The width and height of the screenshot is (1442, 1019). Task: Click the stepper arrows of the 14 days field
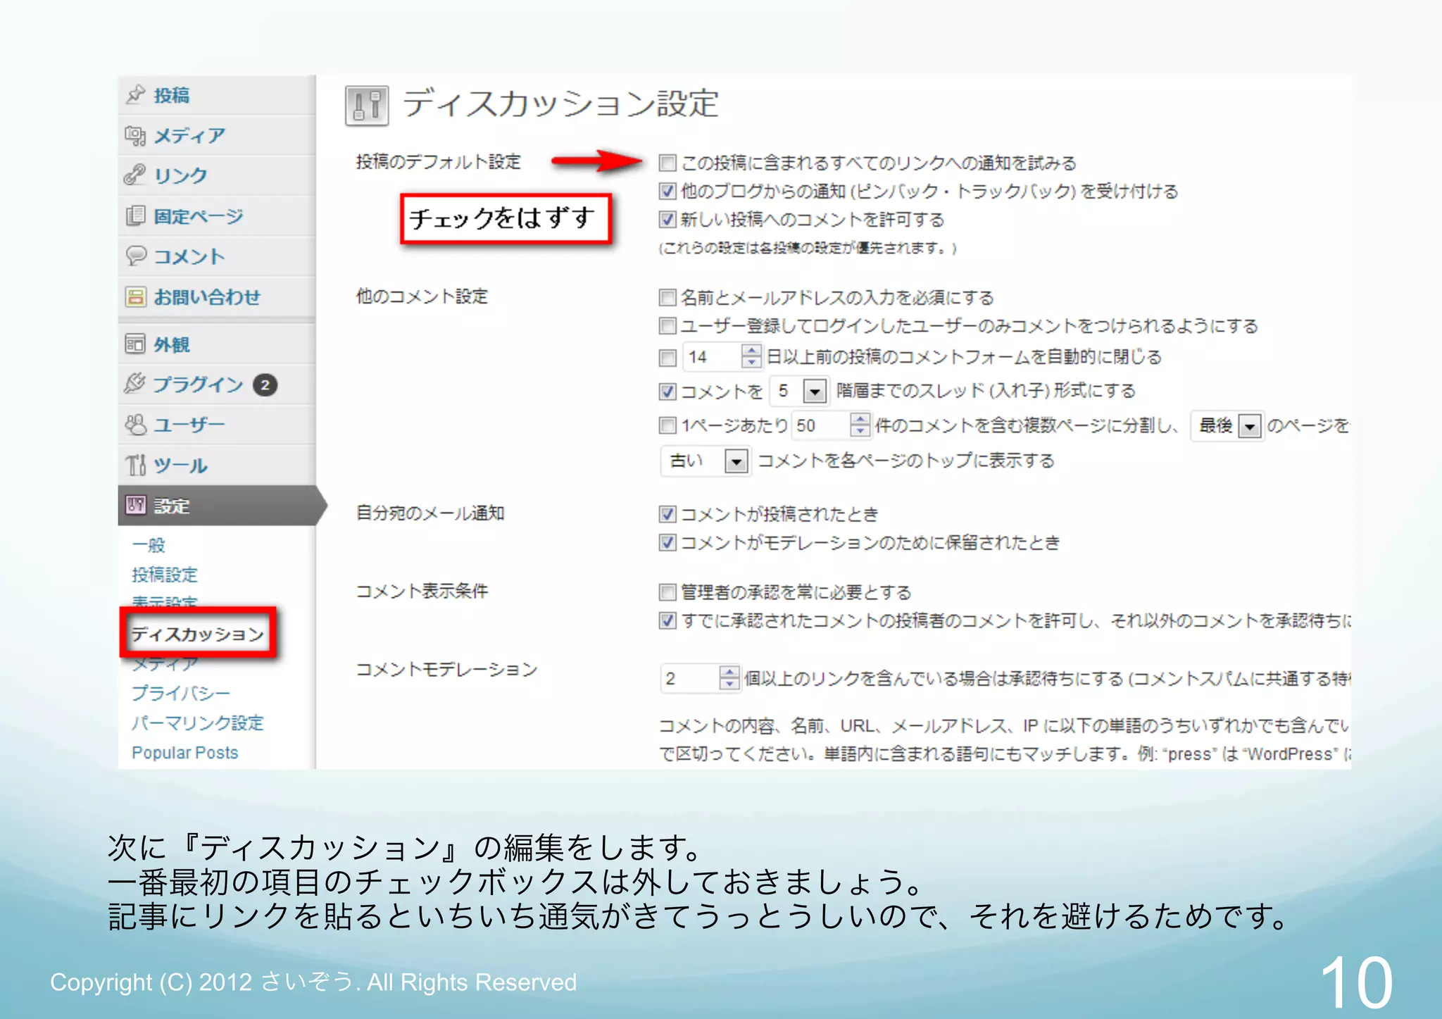pos(751,357)
